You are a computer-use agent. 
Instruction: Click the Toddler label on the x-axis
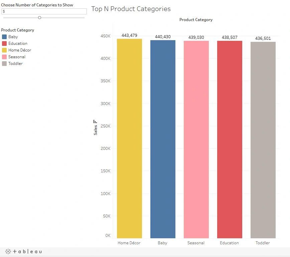(x=263, y=243)
